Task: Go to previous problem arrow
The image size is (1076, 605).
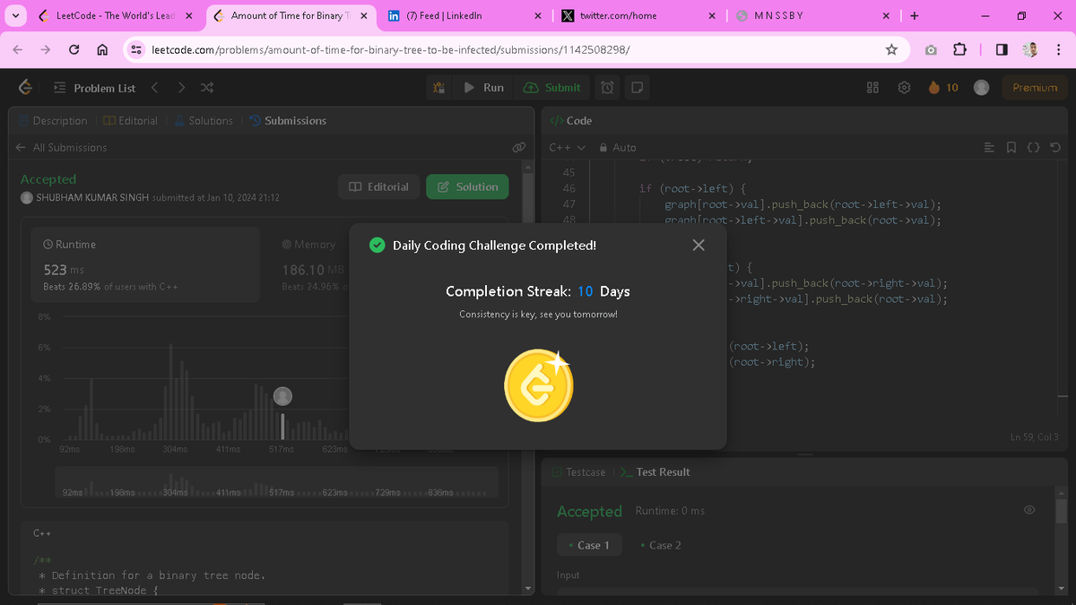Action: point(155,88)
